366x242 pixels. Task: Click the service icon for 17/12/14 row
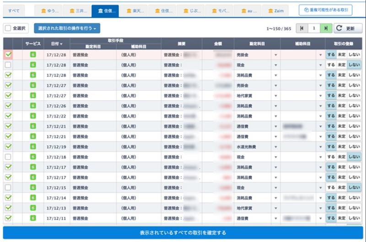coord(33,198)
